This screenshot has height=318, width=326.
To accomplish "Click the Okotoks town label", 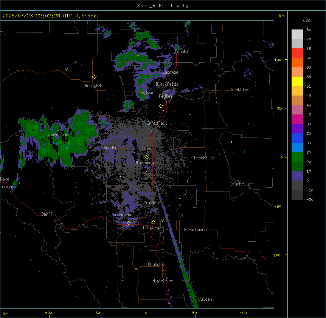I will 156,264.
